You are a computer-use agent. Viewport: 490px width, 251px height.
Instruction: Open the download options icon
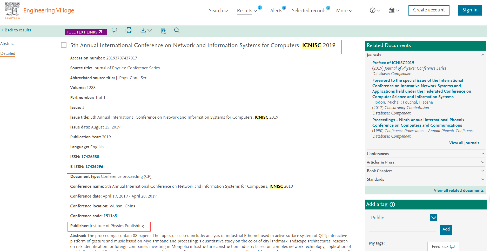[146, 30]
